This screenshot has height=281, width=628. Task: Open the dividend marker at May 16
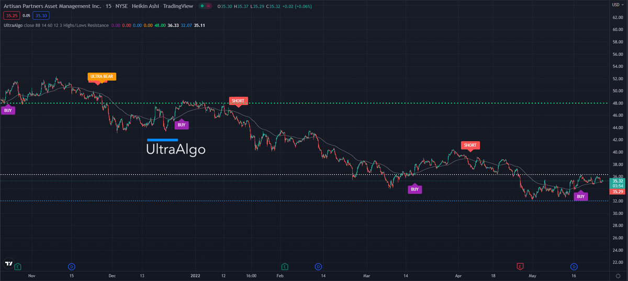[574, 266]
